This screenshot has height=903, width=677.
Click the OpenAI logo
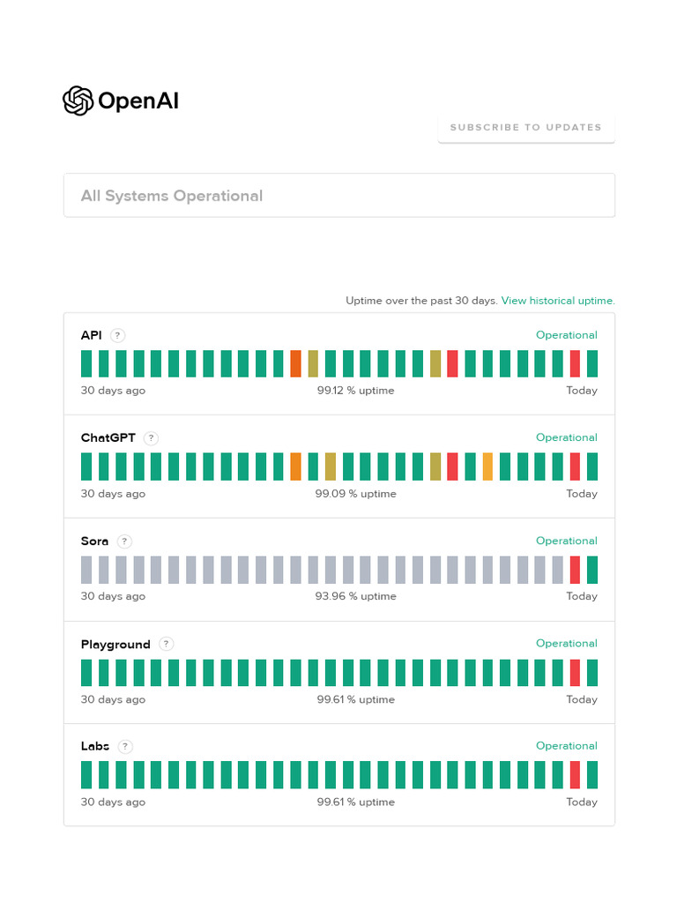click(121, 101)
